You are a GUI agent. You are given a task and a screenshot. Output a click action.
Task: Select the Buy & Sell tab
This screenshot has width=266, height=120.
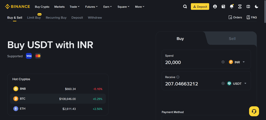(x=15, y=17)
